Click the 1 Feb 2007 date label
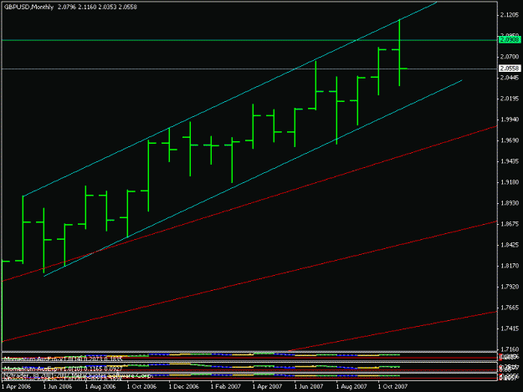The image size is (523, 392). coord(226,387)
